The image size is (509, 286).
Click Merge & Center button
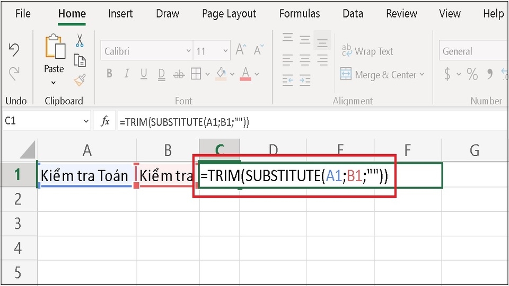click(378, 75)
